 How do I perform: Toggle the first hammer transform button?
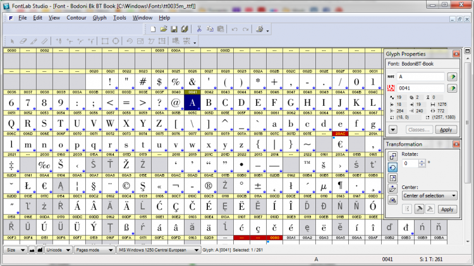[419, 209]
